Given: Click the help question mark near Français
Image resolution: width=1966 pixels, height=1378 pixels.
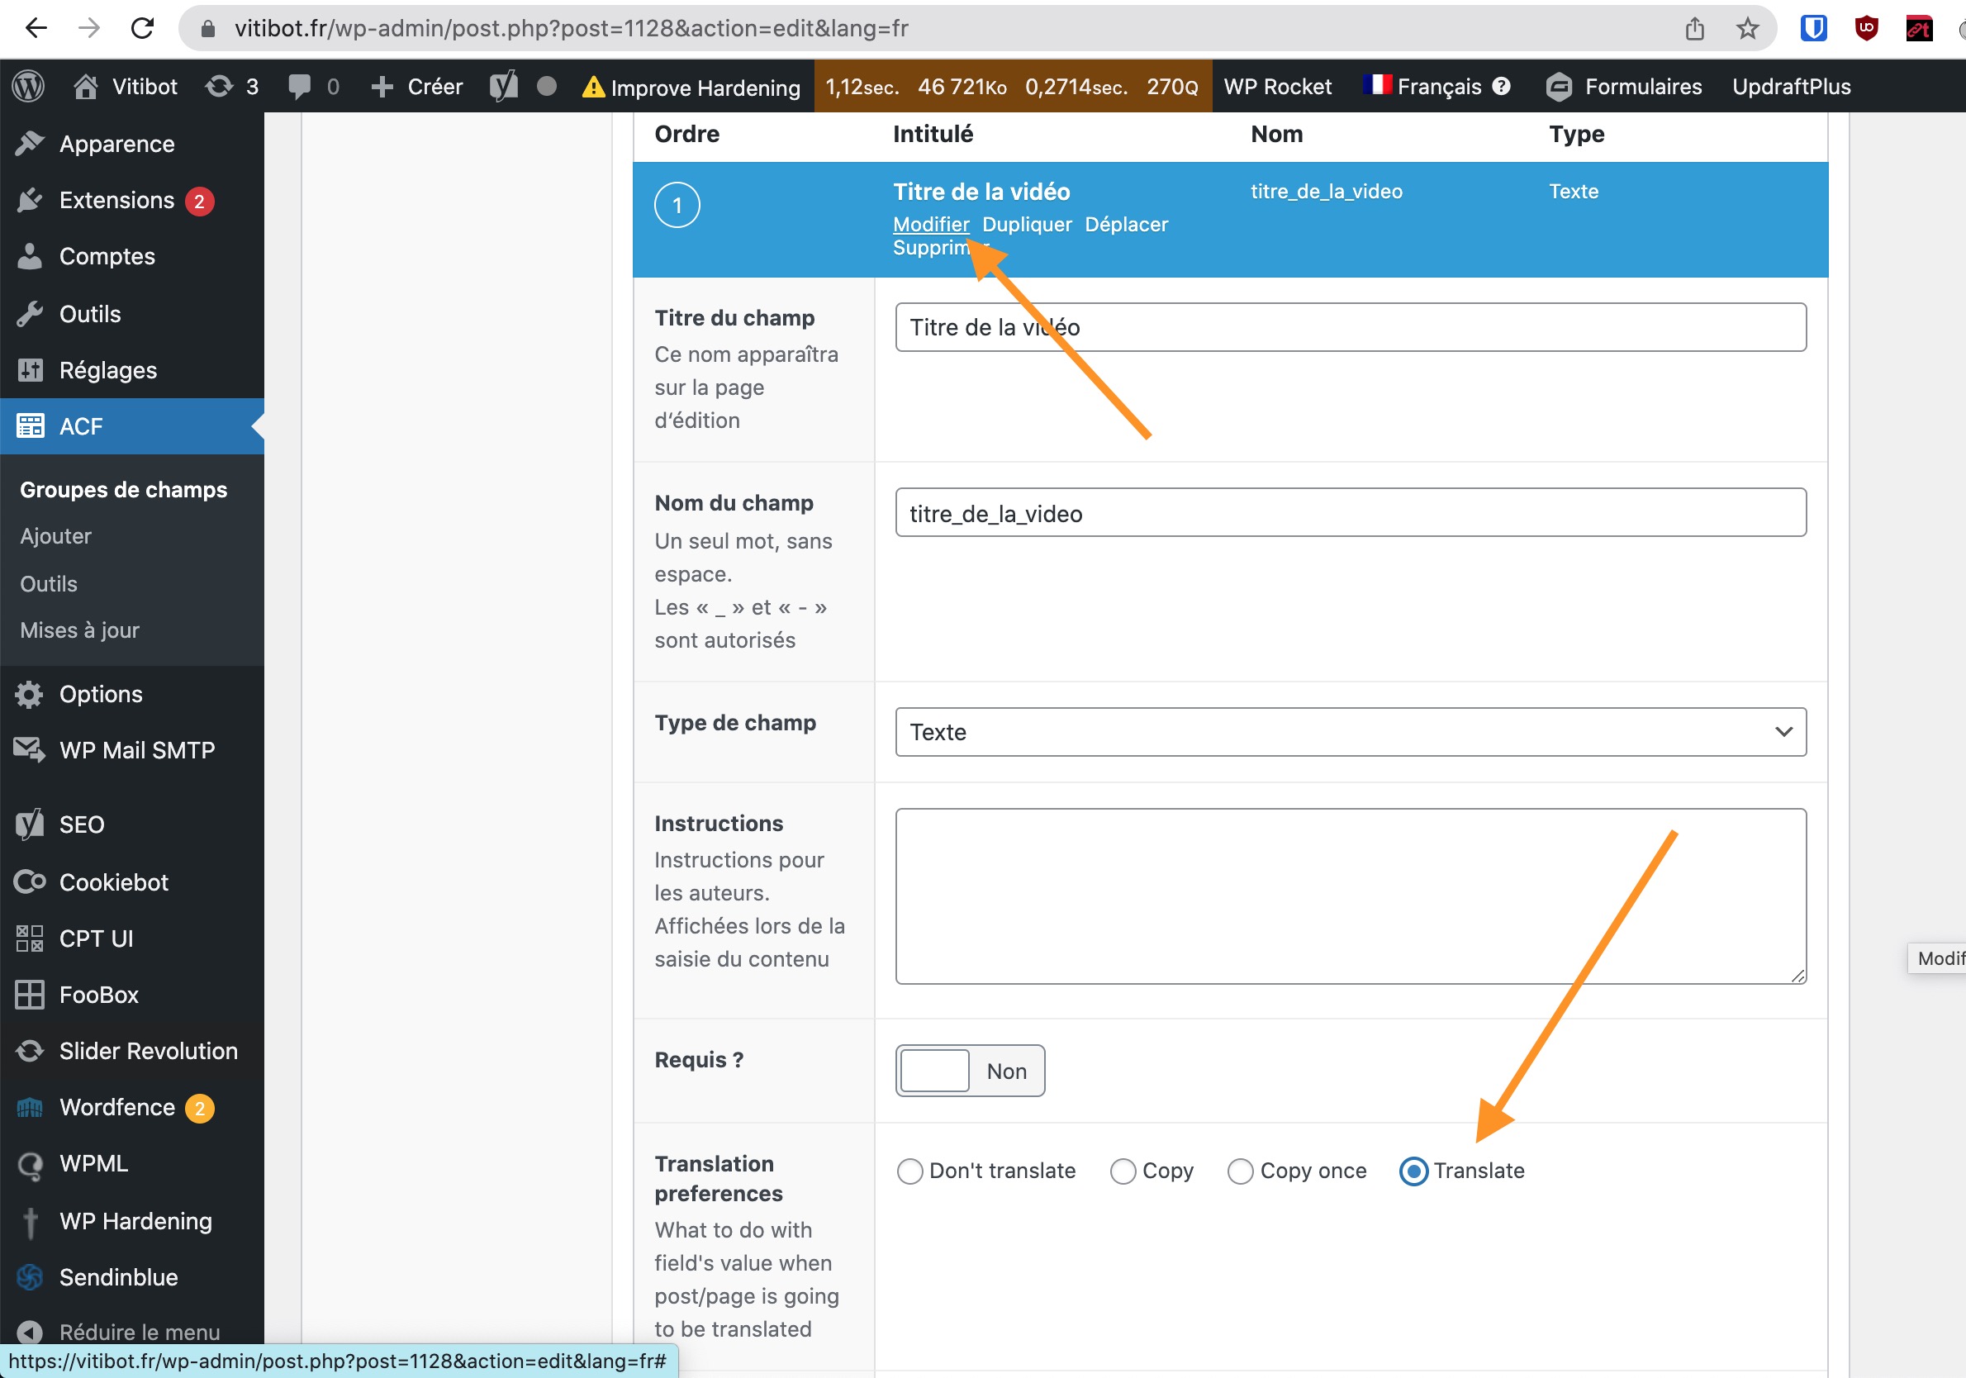Looking at the screenshot, I should 1501,86.
